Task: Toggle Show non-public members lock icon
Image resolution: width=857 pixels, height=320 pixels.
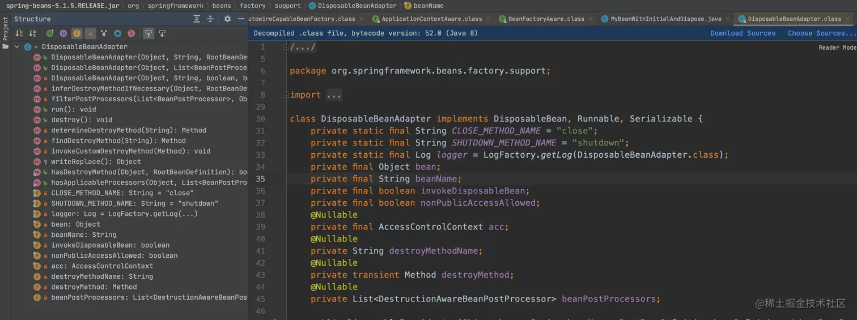Action: 90,34
